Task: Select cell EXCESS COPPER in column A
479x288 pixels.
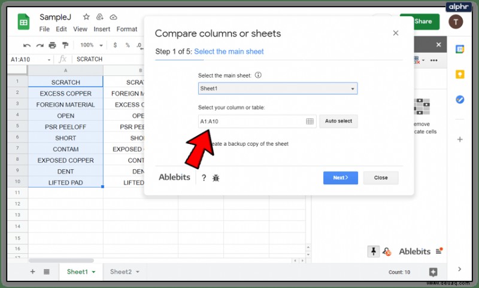Action: [x=66, y=94]
